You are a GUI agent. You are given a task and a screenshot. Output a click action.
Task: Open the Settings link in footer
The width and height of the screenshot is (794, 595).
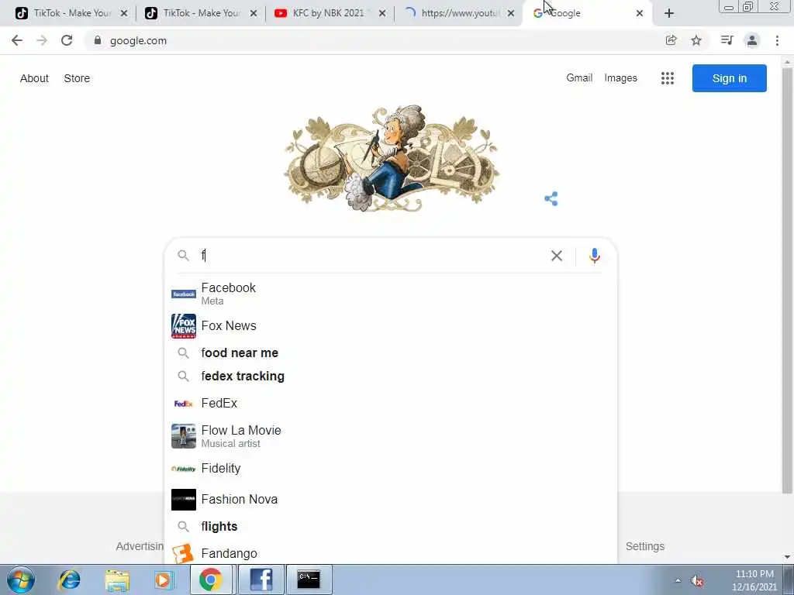pos(644,546)
